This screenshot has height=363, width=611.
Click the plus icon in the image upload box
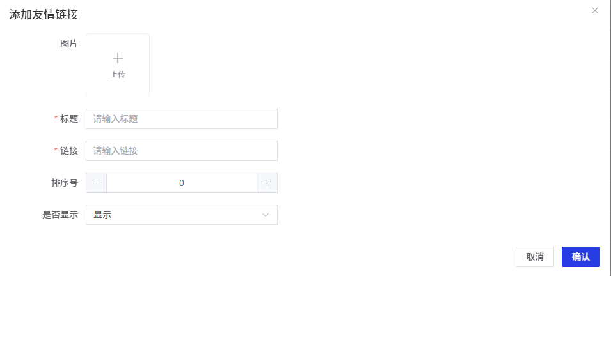click(x=118, y=58)
